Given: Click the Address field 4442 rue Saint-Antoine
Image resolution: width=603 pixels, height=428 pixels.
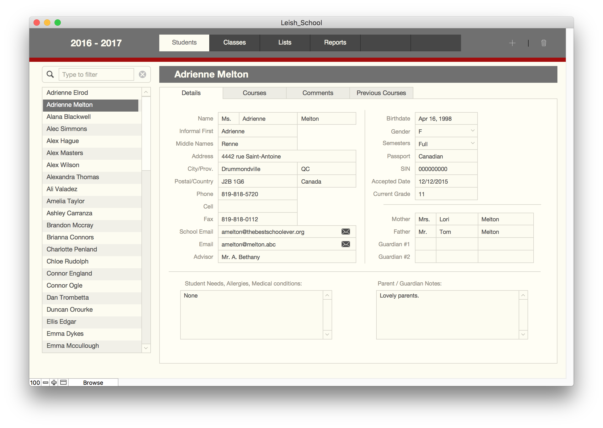Looking at the screenshot, I should point(287,157).
